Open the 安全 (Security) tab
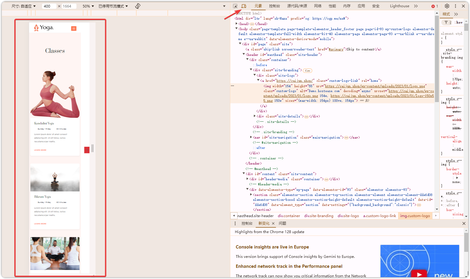This screenshot has width=470, height=279. coord(376,6)
